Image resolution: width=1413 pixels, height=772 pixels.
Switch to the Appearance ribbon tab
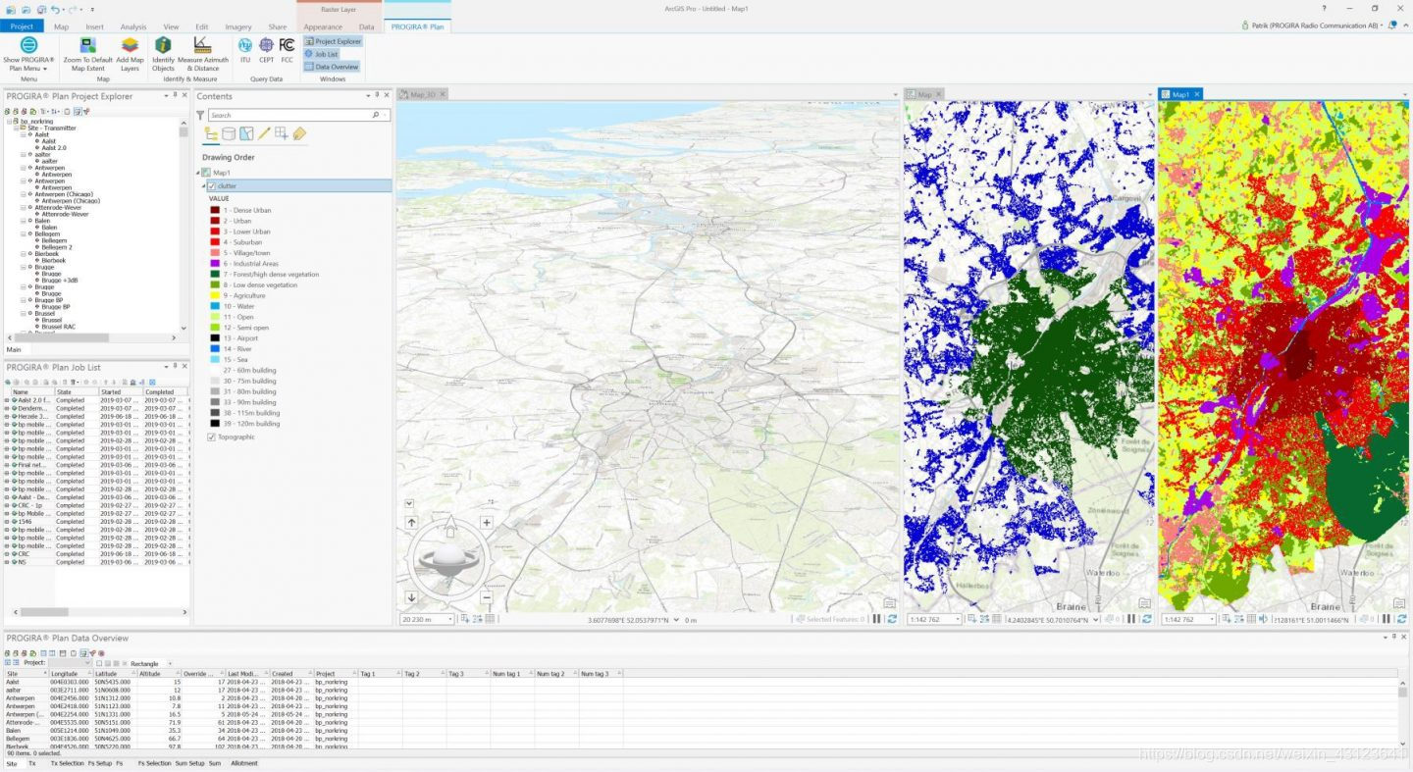click(323, 26)
